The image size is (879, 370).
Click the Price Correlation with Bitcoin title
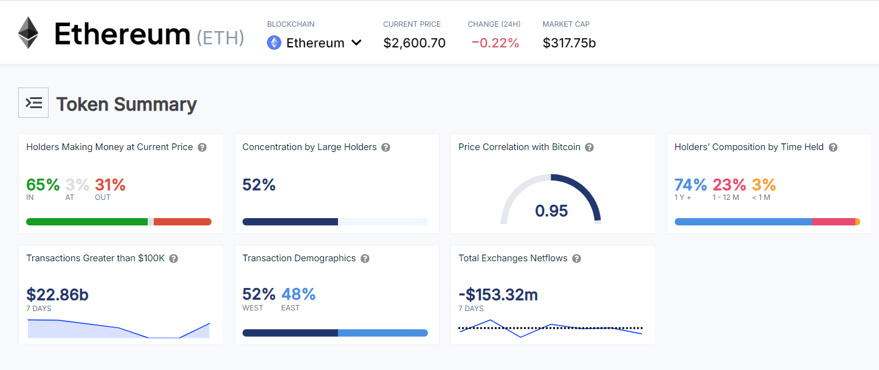click(519, 147)
